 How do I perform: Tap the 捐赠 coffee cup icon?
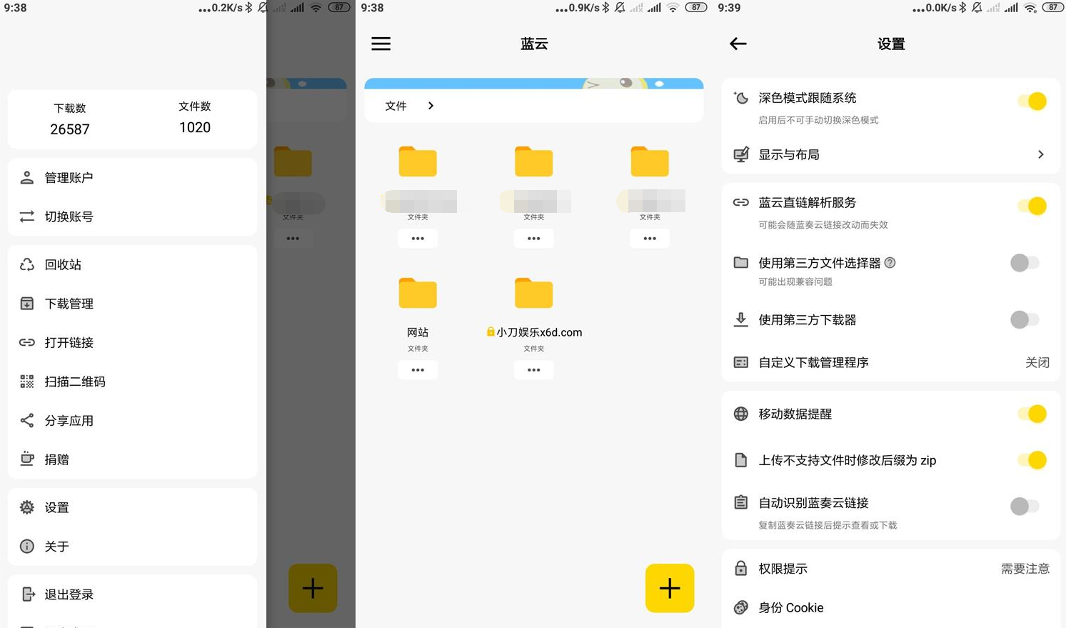[27, 459]
